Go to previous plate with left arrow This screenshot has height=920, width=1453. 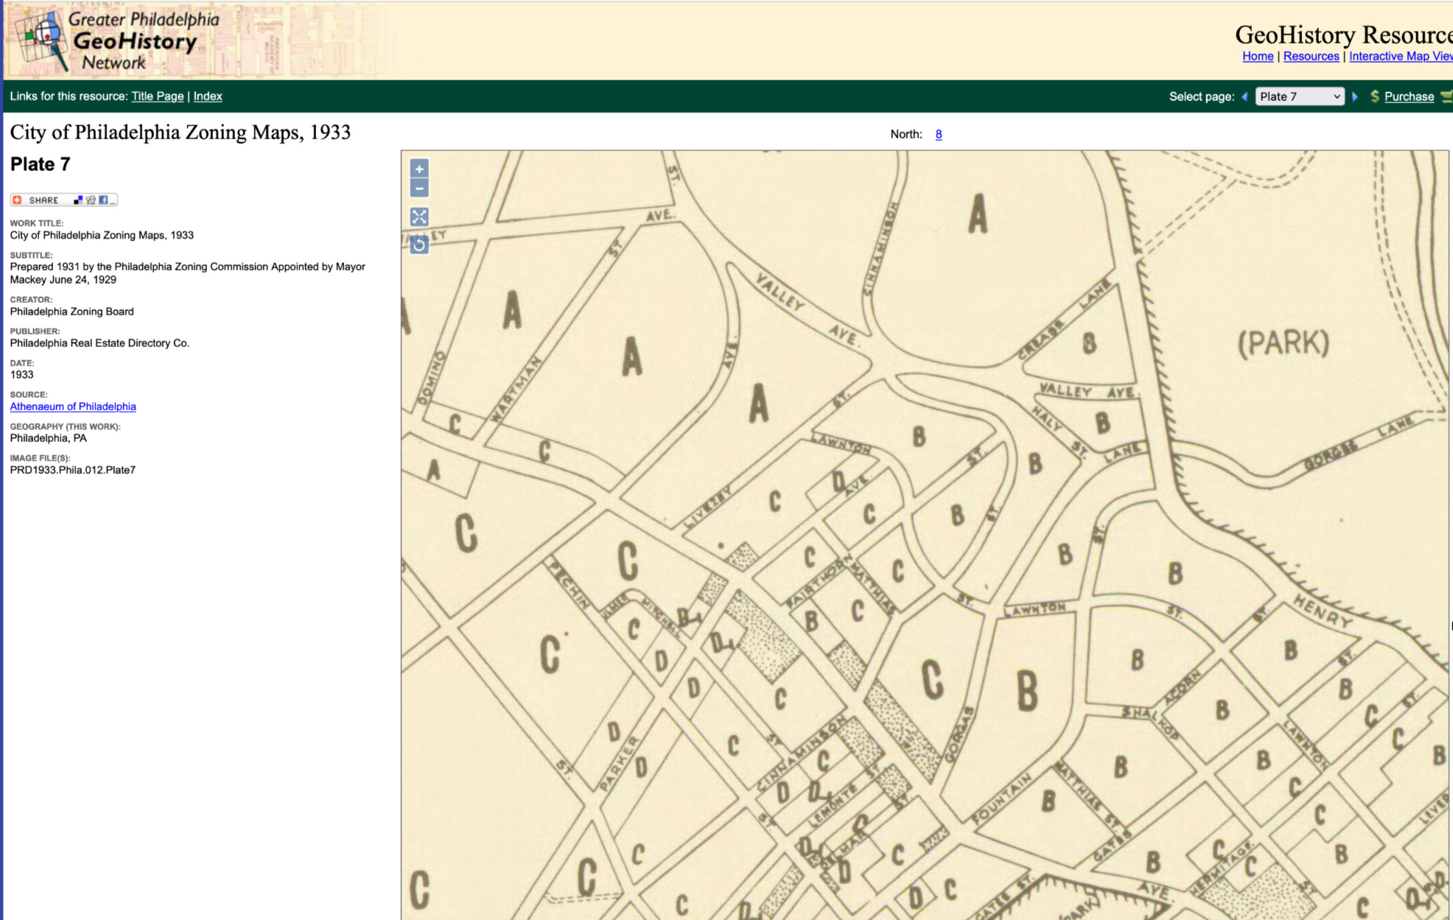click(x=1244, y=96)
